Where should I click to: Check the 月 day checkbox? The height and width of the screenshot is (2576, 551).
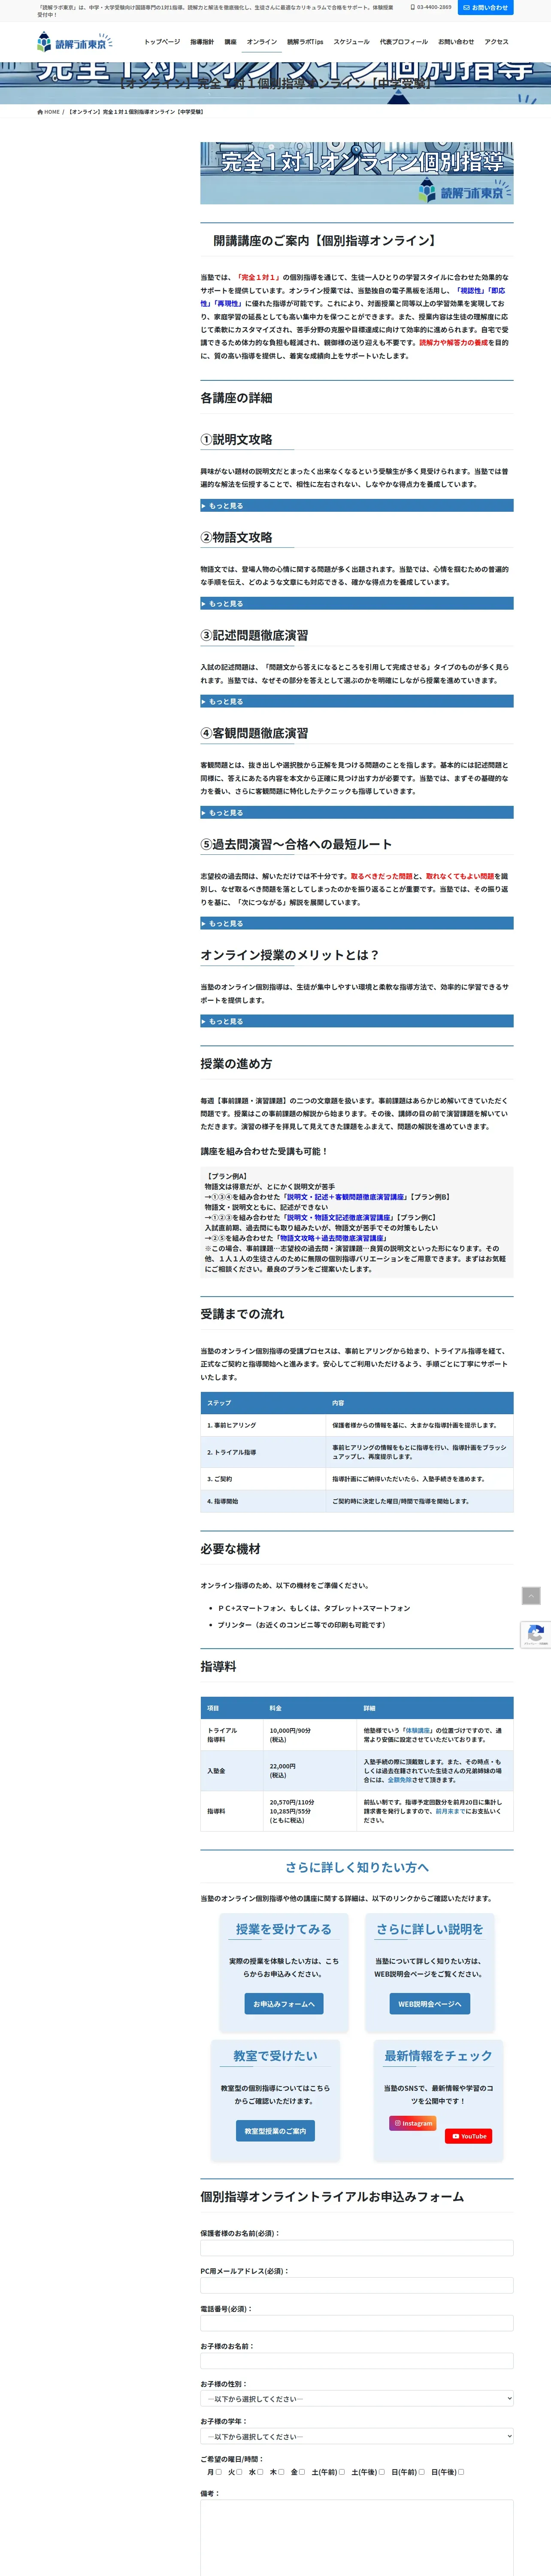218,2472
